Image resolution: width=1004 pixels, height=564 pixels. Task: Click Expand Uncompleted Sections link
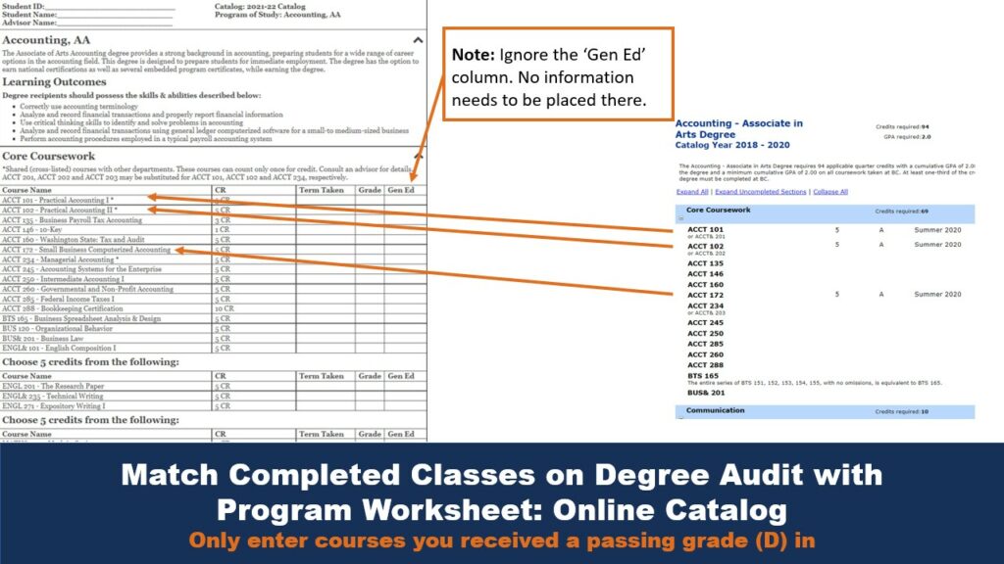click(x=760, y=192)
